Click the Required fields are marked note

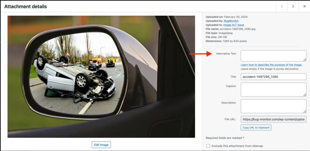225,138
